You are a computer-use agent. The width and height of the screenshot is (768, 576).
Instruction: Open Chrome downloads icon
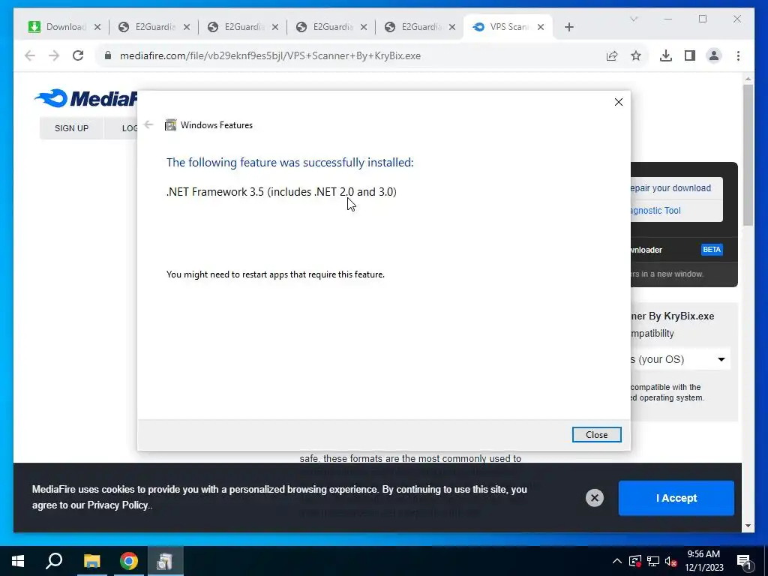tap(666, 55)
